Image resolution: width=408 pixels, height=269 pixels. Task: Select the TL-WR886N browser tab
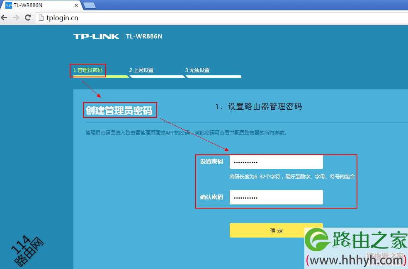pos(41,5)
